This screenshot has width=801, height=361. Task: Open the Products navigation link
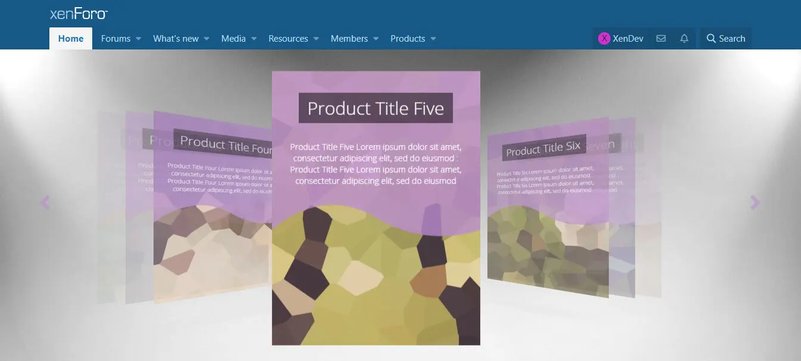point(408,39)
